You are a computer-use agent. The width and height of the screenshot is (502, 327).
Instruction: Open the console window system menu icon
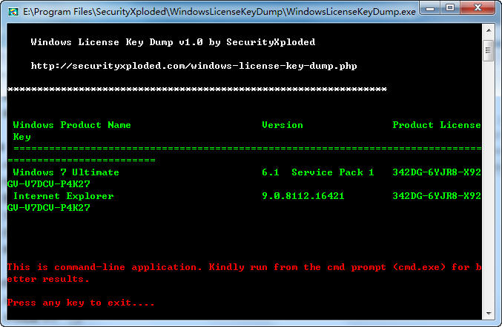(x=13, y=12)
